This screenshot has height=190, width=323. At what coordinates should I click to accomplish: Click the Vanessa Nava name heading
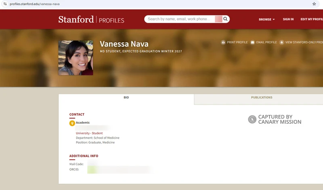[x=124, y=44]
